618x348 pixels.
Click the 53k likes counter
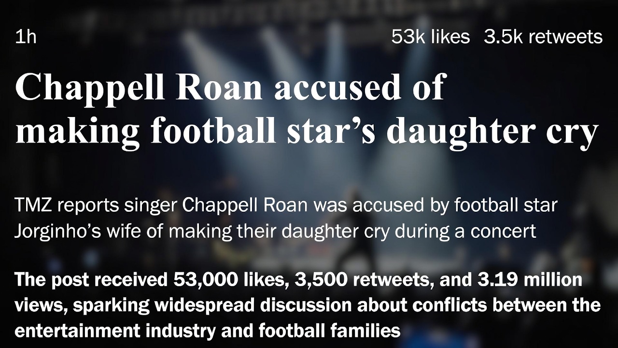(430, 37)
